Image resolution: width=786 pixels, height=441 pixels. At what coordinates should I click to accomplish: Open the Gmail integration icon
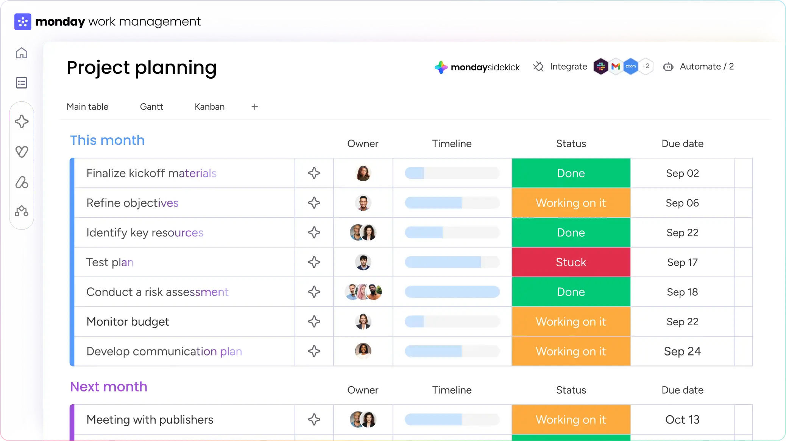tap(616, 67)
